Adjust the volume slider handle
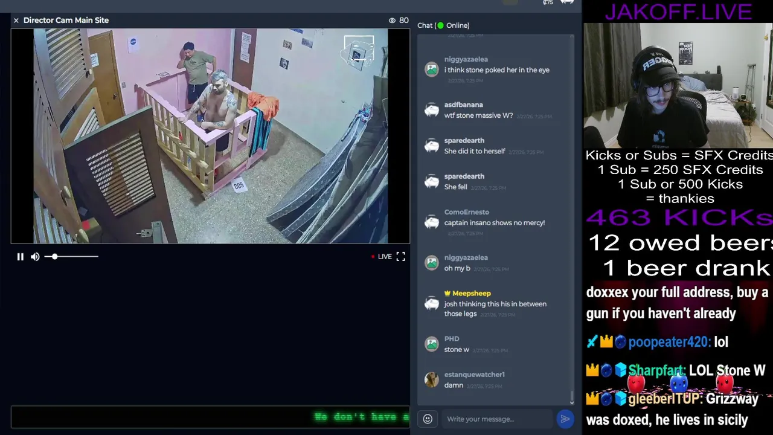 click(x=54, y=257)
